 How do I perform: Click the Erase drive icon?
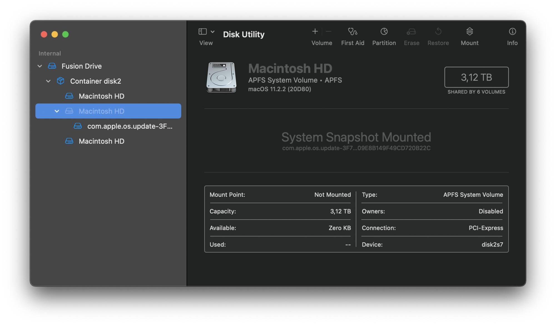(411, 32)
